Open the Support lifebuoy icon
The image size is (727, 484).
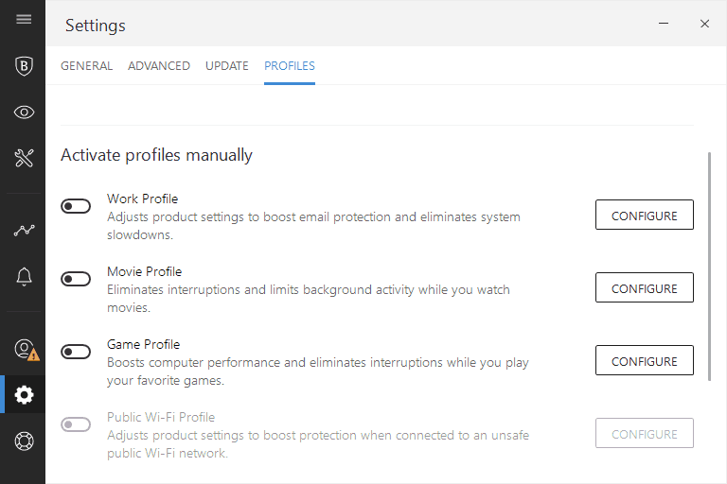24,441
